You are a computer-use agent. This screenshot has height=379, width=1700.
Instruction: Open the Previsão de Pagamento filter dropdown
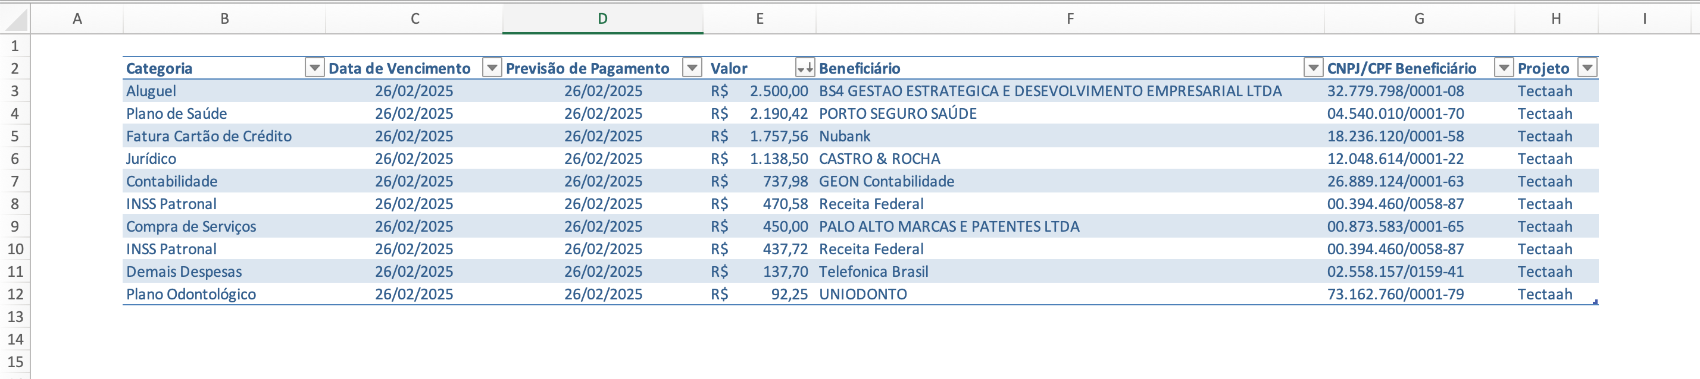point(692,68)
